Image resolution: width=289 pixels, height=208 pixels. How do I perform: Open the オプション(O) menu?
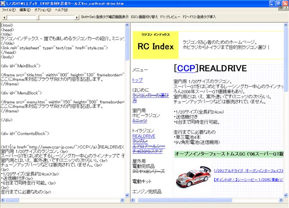(x=42, y=10)
